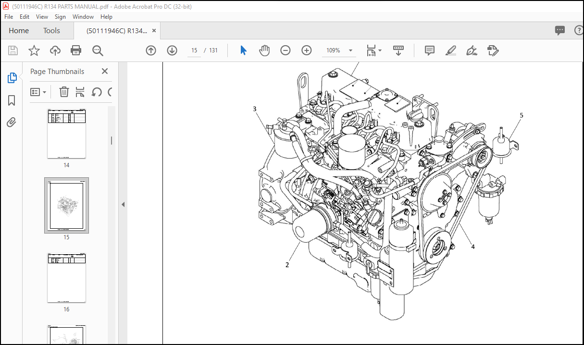Image resolution: width=584 pixels, height=345 pixels.
Task: Click the 'Page Thumbnails' panel title
Action: (x=57, y=71)
